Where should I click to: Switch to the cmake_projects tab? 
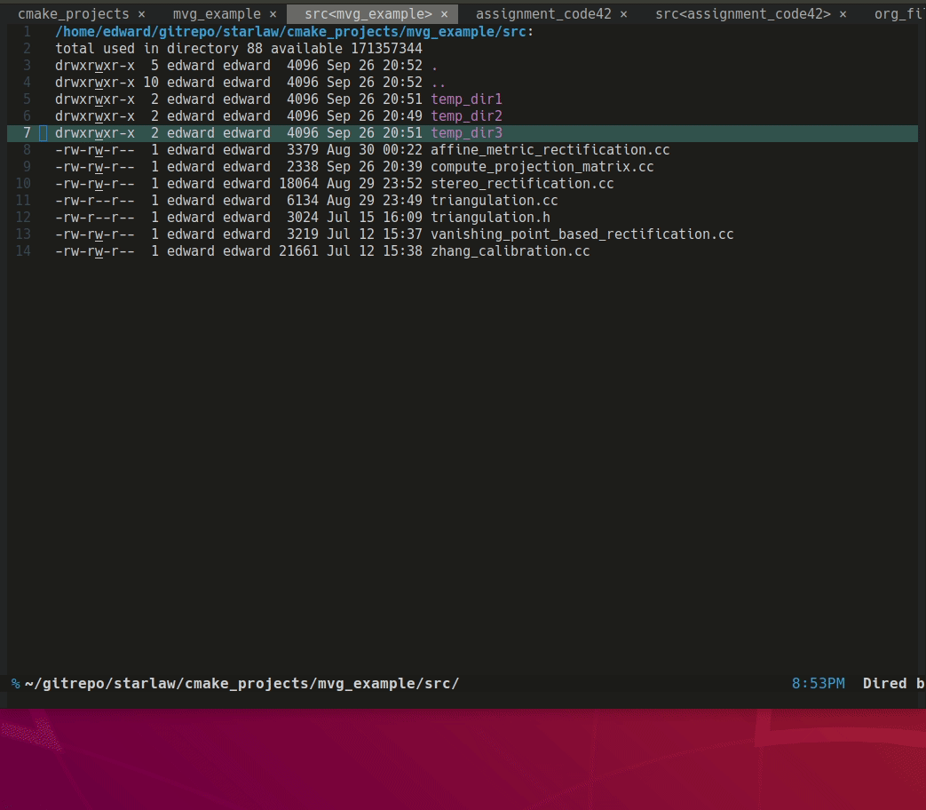[73, 13]
